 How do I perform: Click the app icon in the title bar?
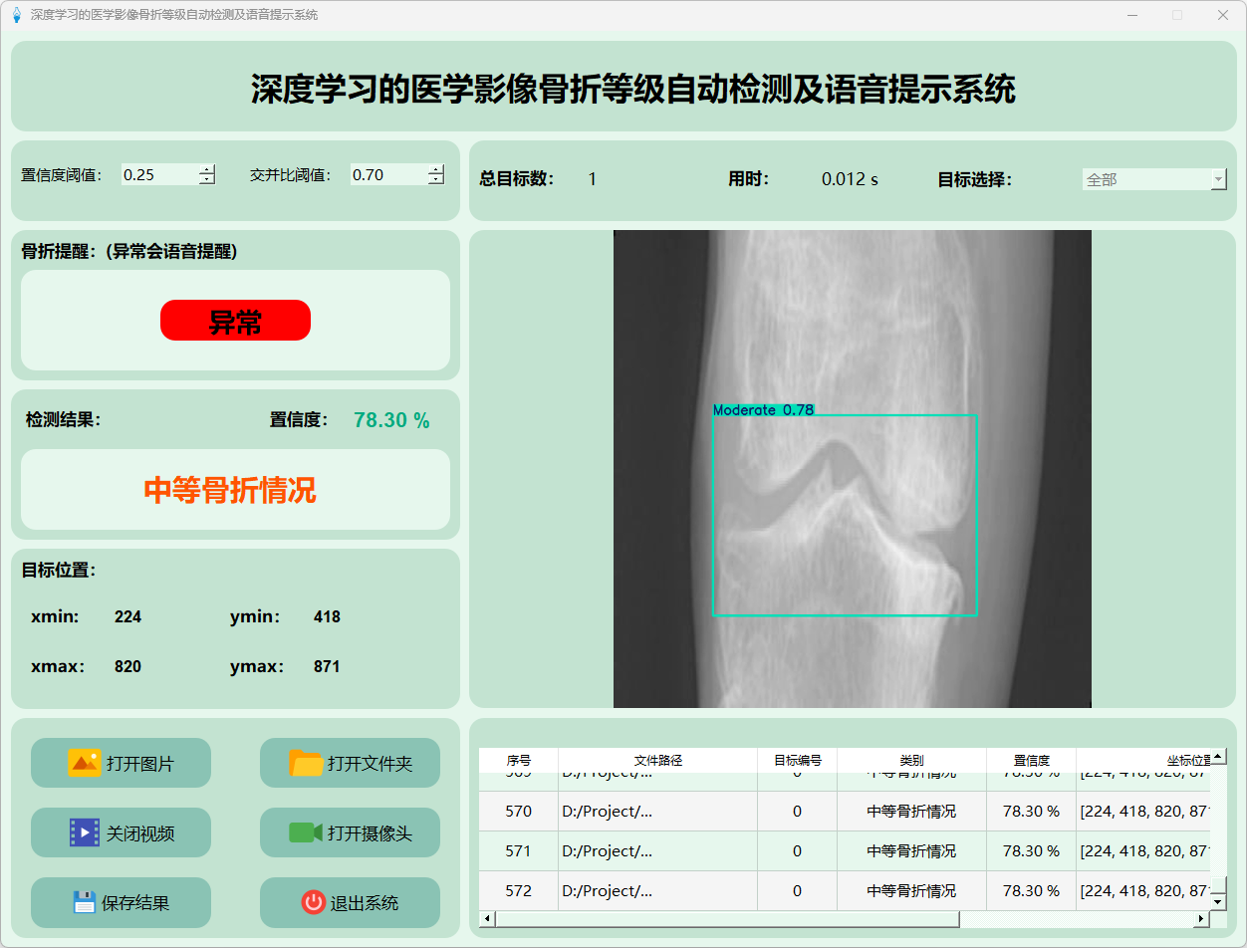point(16,15)
